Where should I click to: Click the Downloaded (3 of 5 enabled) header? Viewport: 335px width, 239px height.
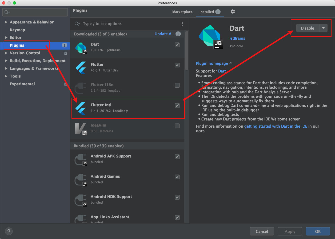pyautogui.click(x=100, y=34)
